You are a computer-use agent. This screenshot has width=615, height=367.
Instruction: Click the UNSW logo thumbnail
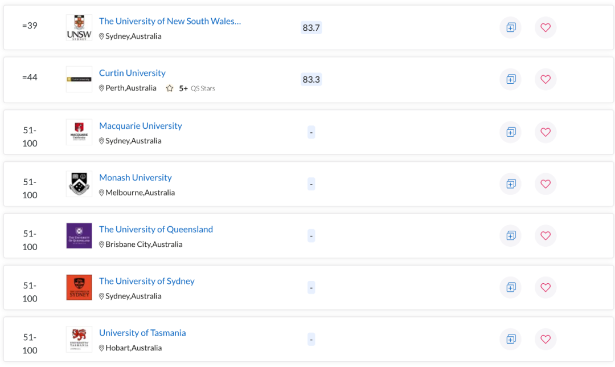[79, 27]
